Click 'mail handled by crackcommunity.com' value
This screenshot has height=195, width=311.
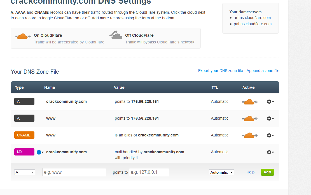pos(149,152)
